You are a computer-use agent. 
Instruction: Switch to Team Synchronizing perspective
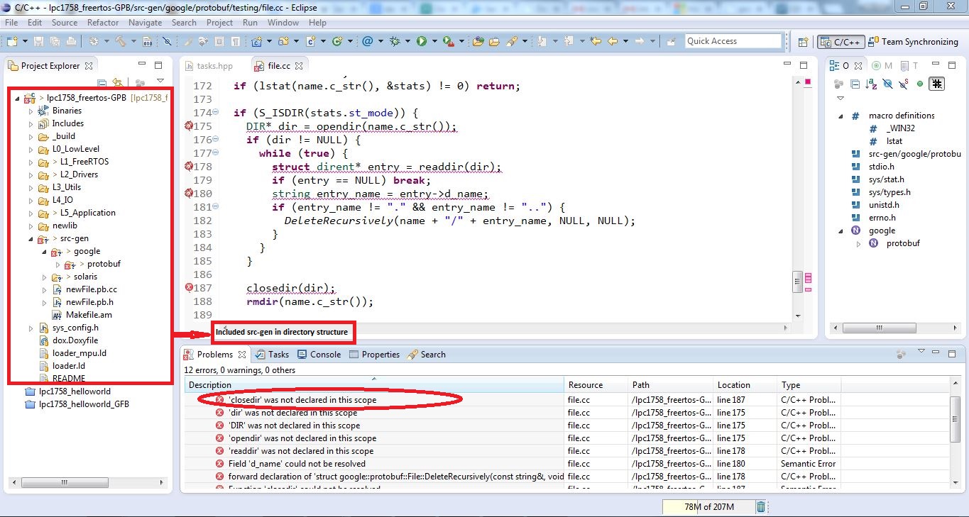tap(913, 42)
